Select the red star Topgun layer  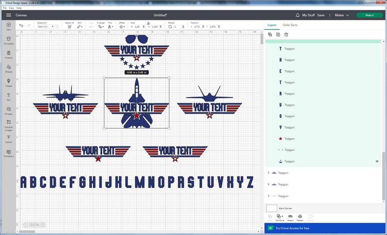point(323,139)
